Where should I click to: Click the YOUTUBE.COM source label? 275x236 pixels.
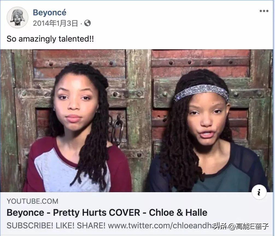coord(33,201)
